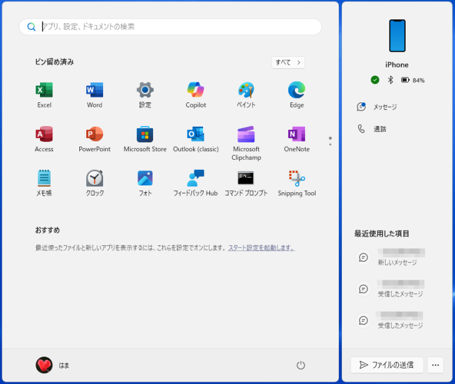Launch Snipping Tool

pos(296,183)
